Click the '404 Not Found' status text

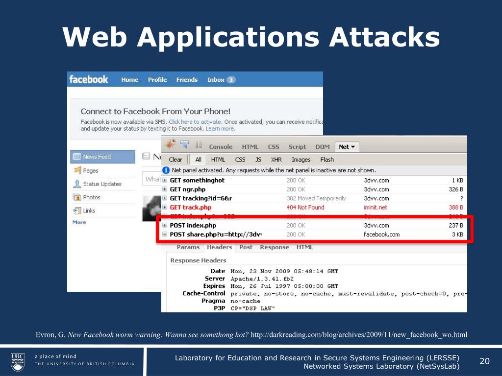(x=305, y=207)
